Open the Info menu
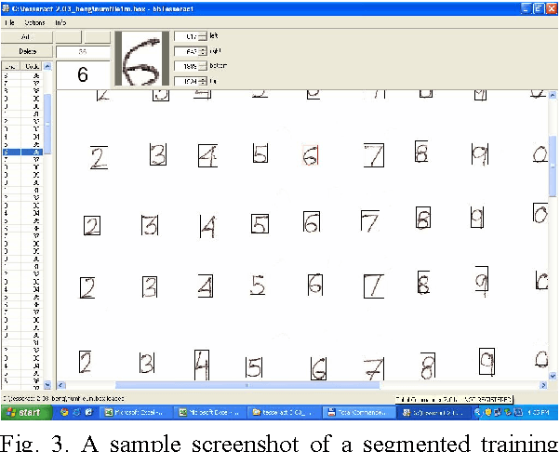 [x=60, y=21]
